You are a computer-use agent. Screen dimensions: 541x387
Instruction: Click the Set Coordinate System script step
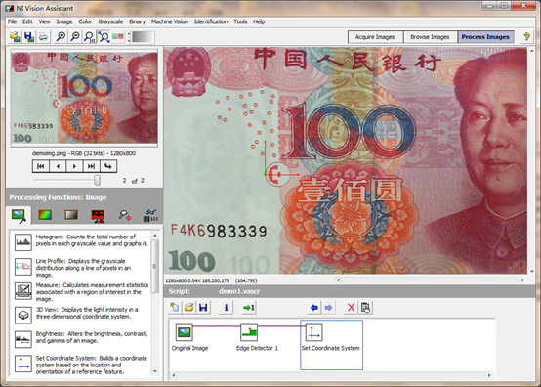[x=331, y=345]
